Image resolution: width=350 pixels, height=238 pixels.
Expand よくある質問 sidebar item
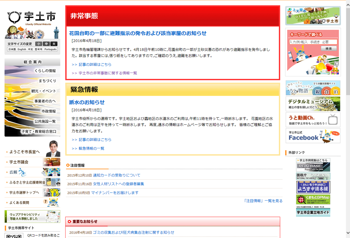(x=19, y=202)
